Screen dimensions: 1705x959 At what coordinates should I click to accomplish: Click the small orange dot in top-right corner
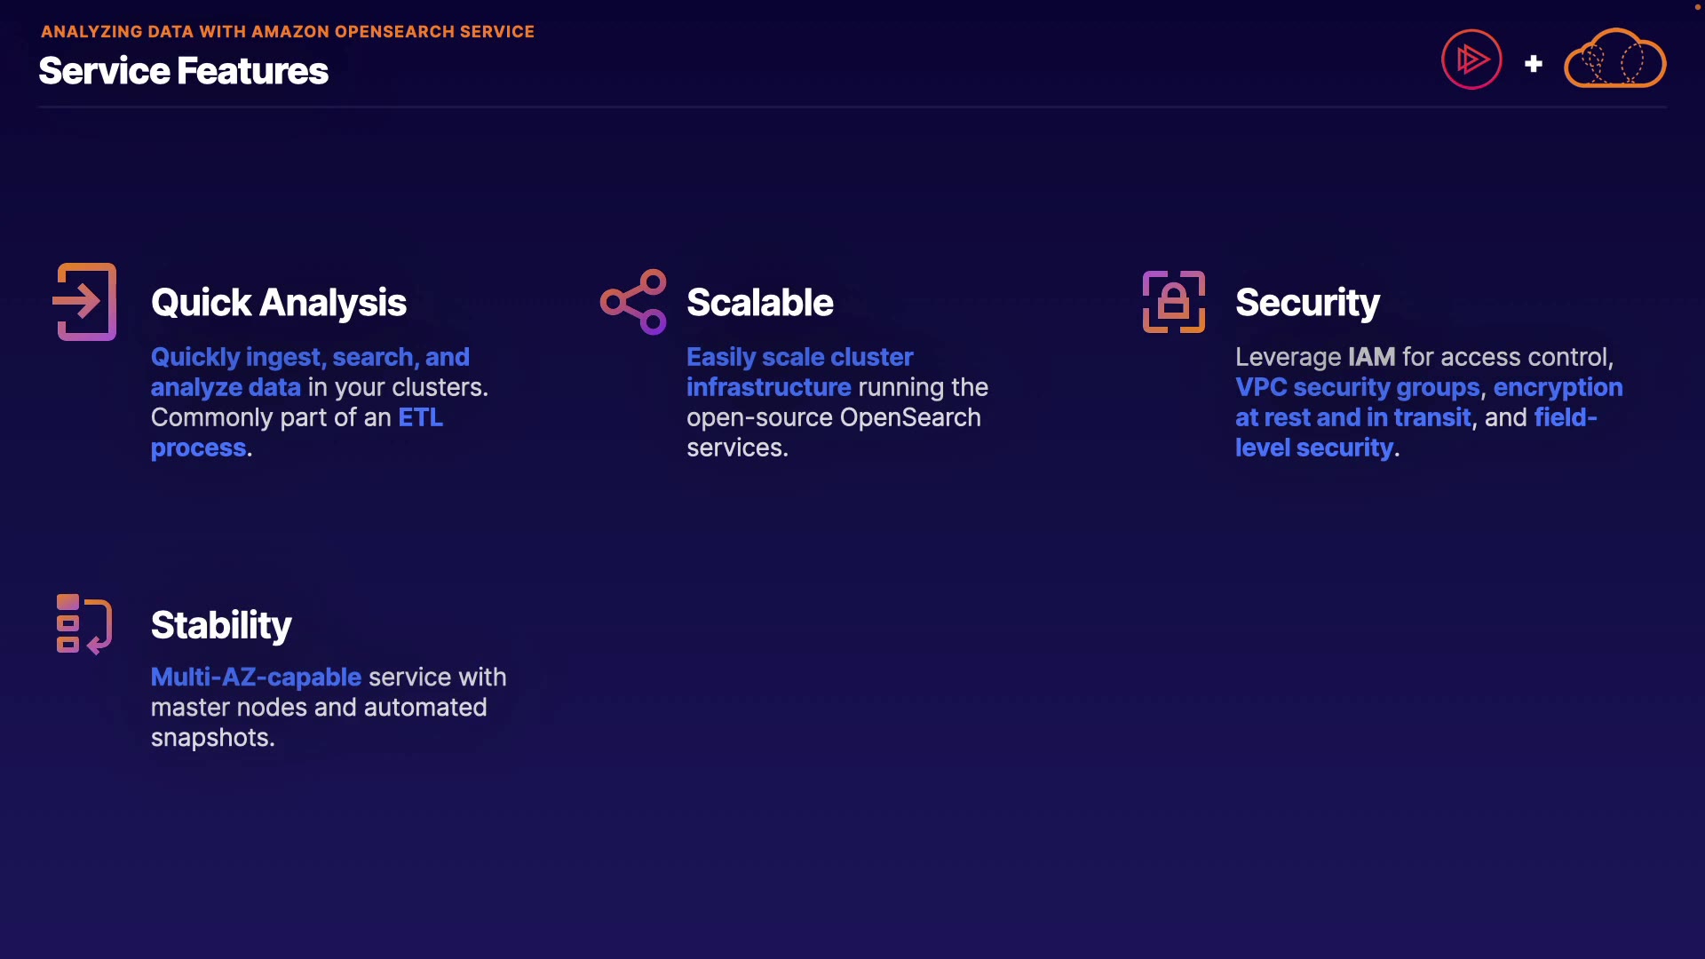pyautogui.click(x=1698, y=6)
